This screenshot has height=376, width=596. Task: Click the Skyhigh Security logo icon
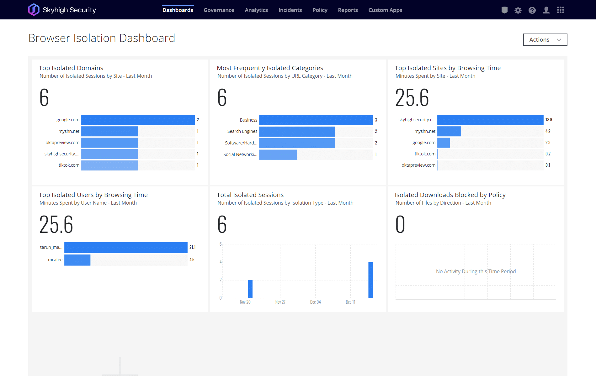click(34, 10)
